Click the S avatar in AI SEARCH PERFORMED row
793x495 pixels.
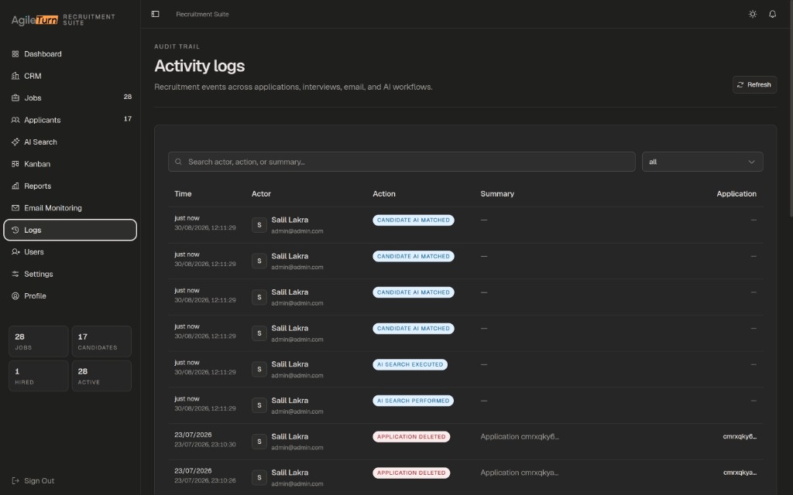(x=259, y=405)
